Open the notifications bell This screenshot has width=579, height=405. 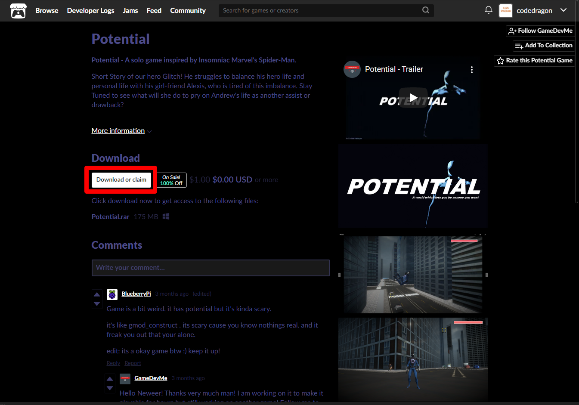488,10
